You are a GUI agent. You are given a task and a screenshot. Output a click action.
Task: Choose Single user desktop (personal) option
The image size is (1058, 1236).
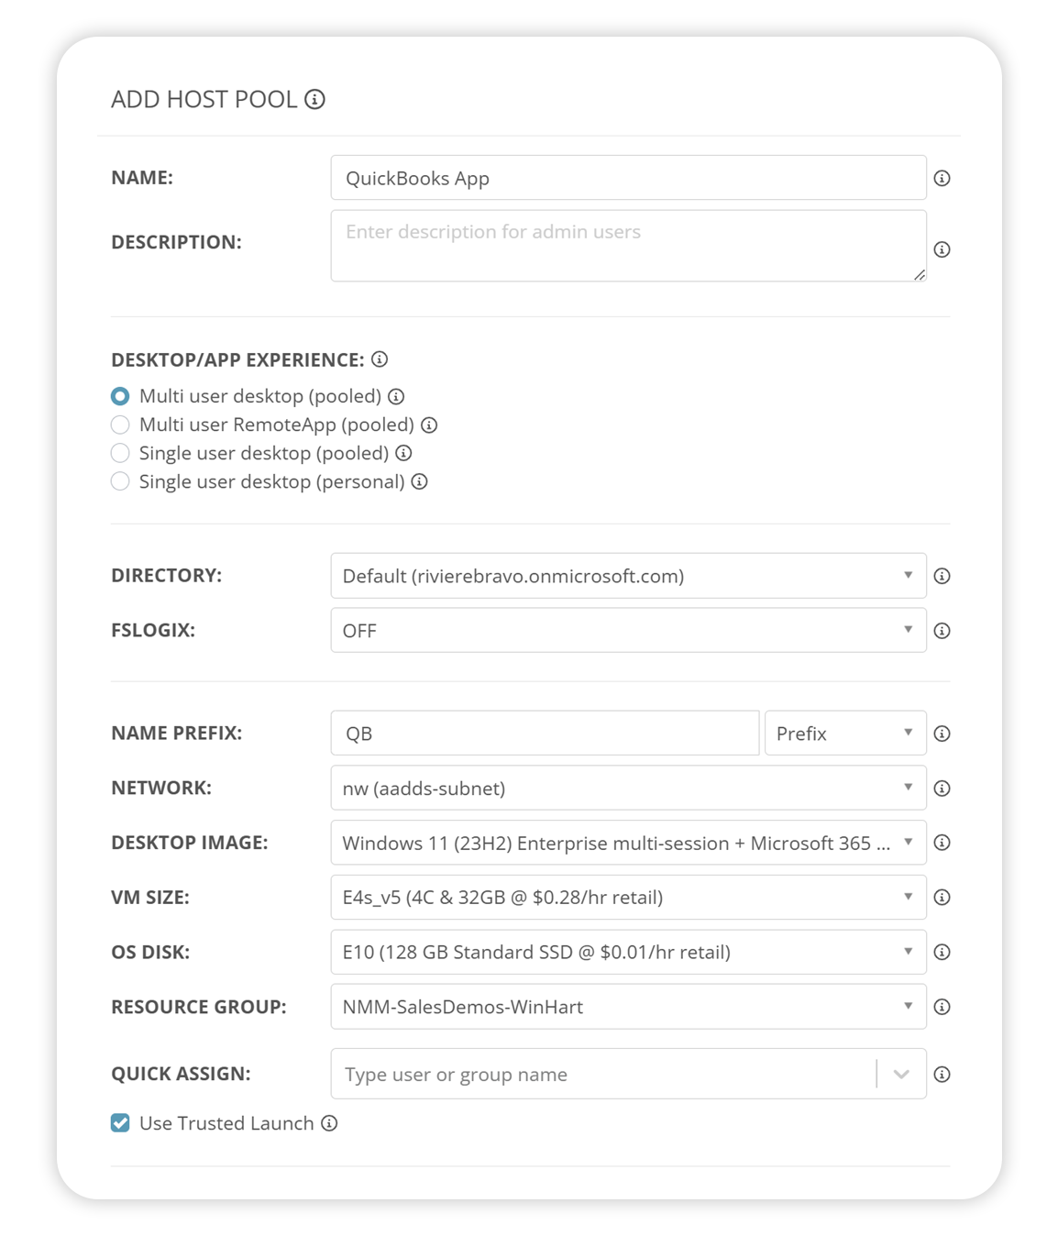pos(120,481)
